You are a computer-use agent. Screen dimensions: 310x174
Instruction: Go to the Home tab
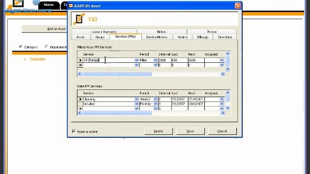tap(49, 5)
